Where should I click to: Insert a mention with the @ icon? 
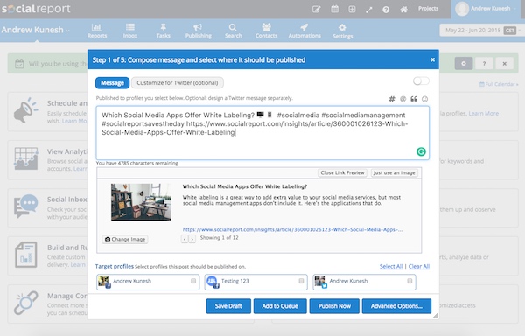402,99
